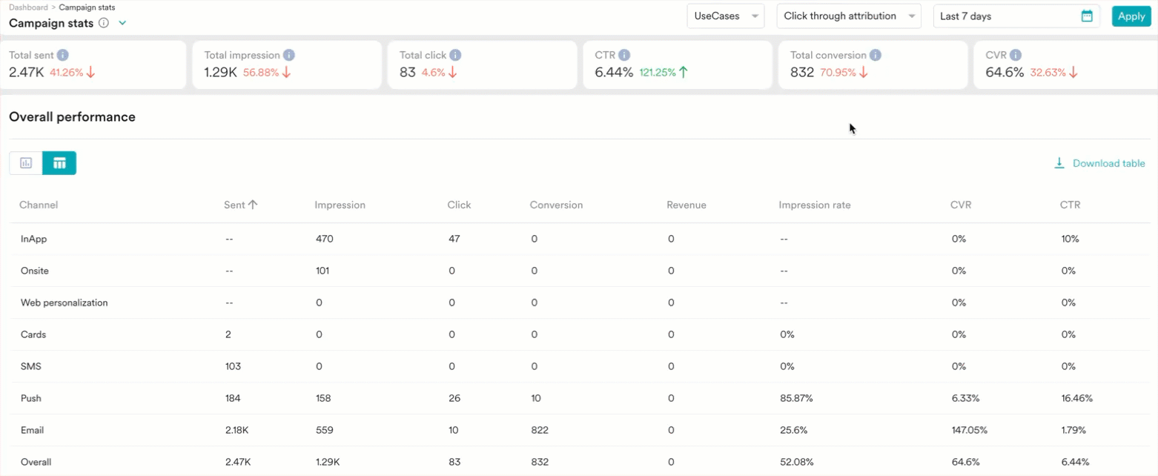Screen dimensions: 1158x476
Task: Sort table by Sent column
Action: coord(240,205)
